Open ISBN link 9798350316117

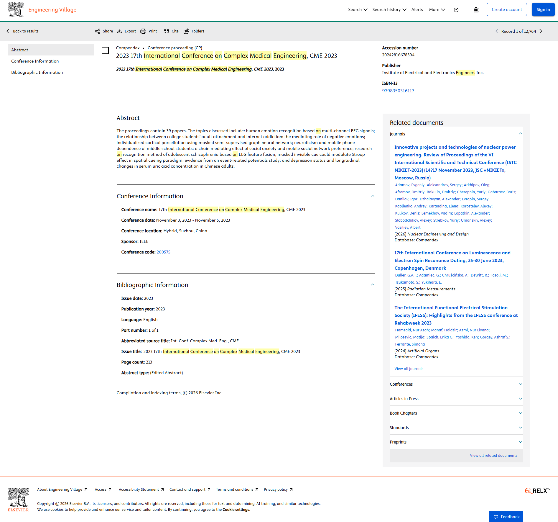(x=398, y=91)
